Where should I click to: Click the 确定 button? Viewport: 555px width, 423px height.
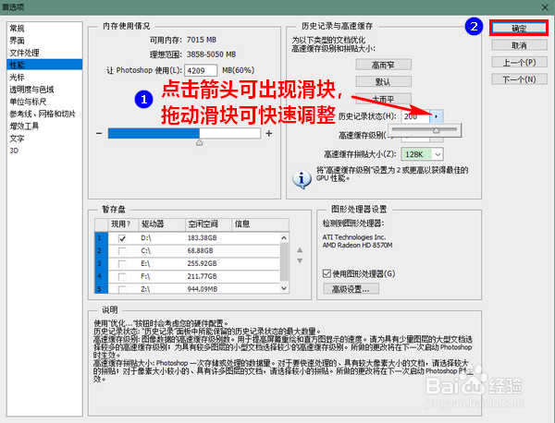click(519, 29)
